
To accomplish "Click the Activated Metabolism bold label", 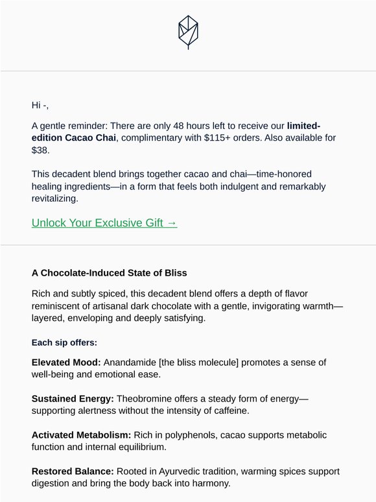I will [x=81, y=435].
